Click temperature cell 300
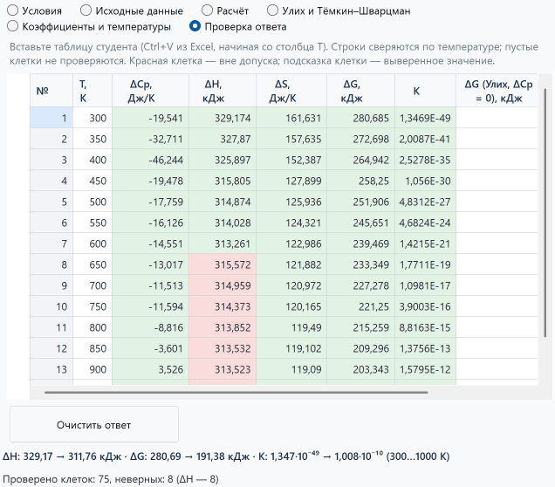This screenshot has height=487, width=555. click(92, 118)
